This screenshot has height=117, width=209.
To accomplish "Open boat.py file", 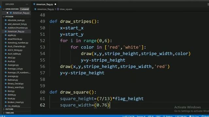I will (11, 98).
